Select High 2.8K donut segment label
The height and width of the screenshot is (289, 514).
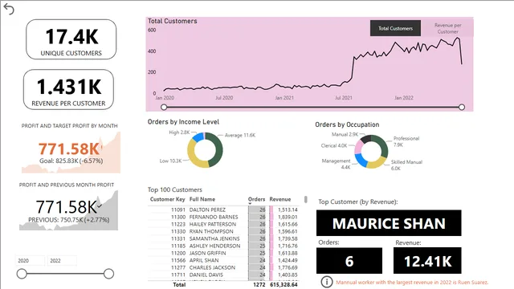click(x=179, y=132)
